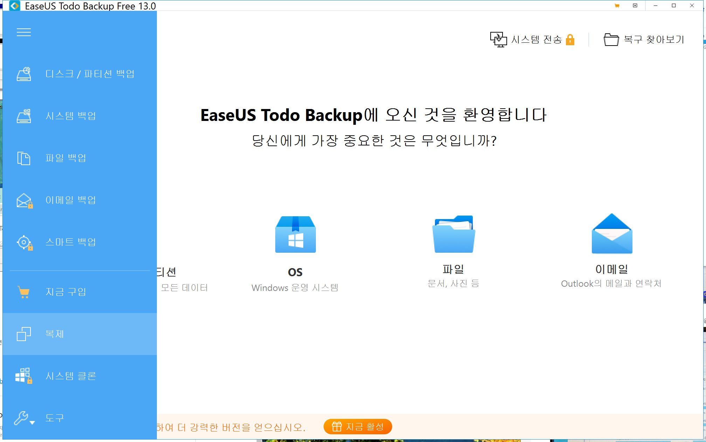Open the title bar dropdown menu icon
This screenshot has height=442, width=706.
coord(635,6)
